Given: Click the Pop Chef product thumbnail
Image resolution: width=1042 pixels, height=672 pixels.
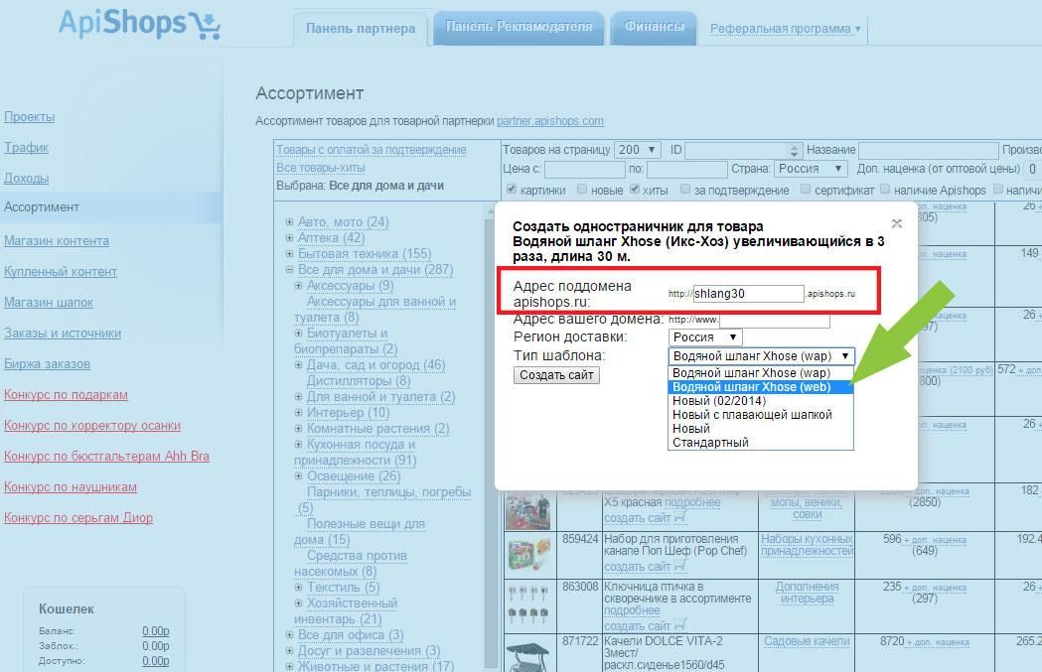Looking at the screenshot, I should pyautogui.click(x=528, y=555).
